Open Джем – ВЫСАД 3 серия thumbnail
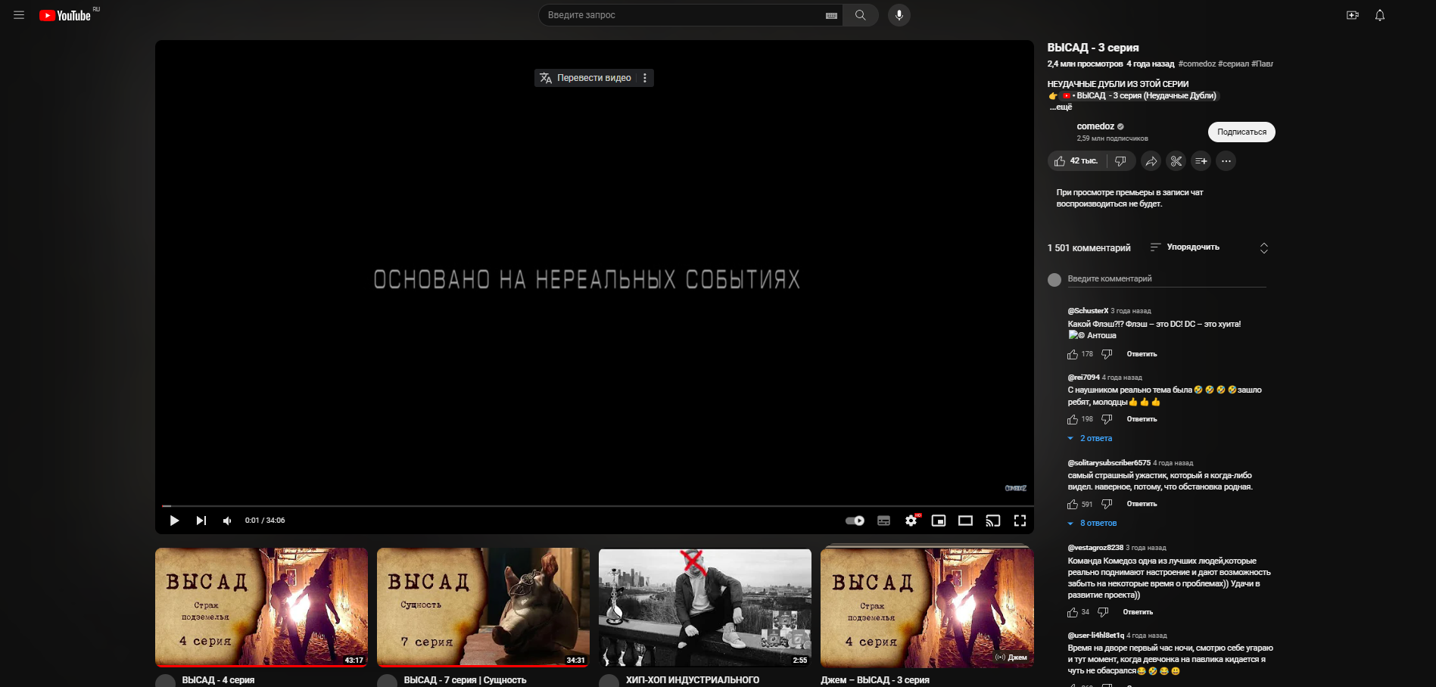 coord(927,607)
